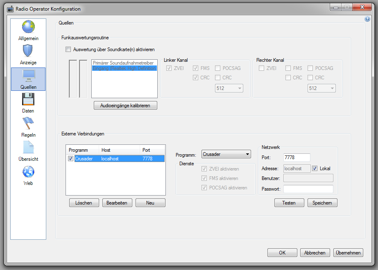Click the Testen button
This screenshot has width=378, height=270.
click(289, 203)
